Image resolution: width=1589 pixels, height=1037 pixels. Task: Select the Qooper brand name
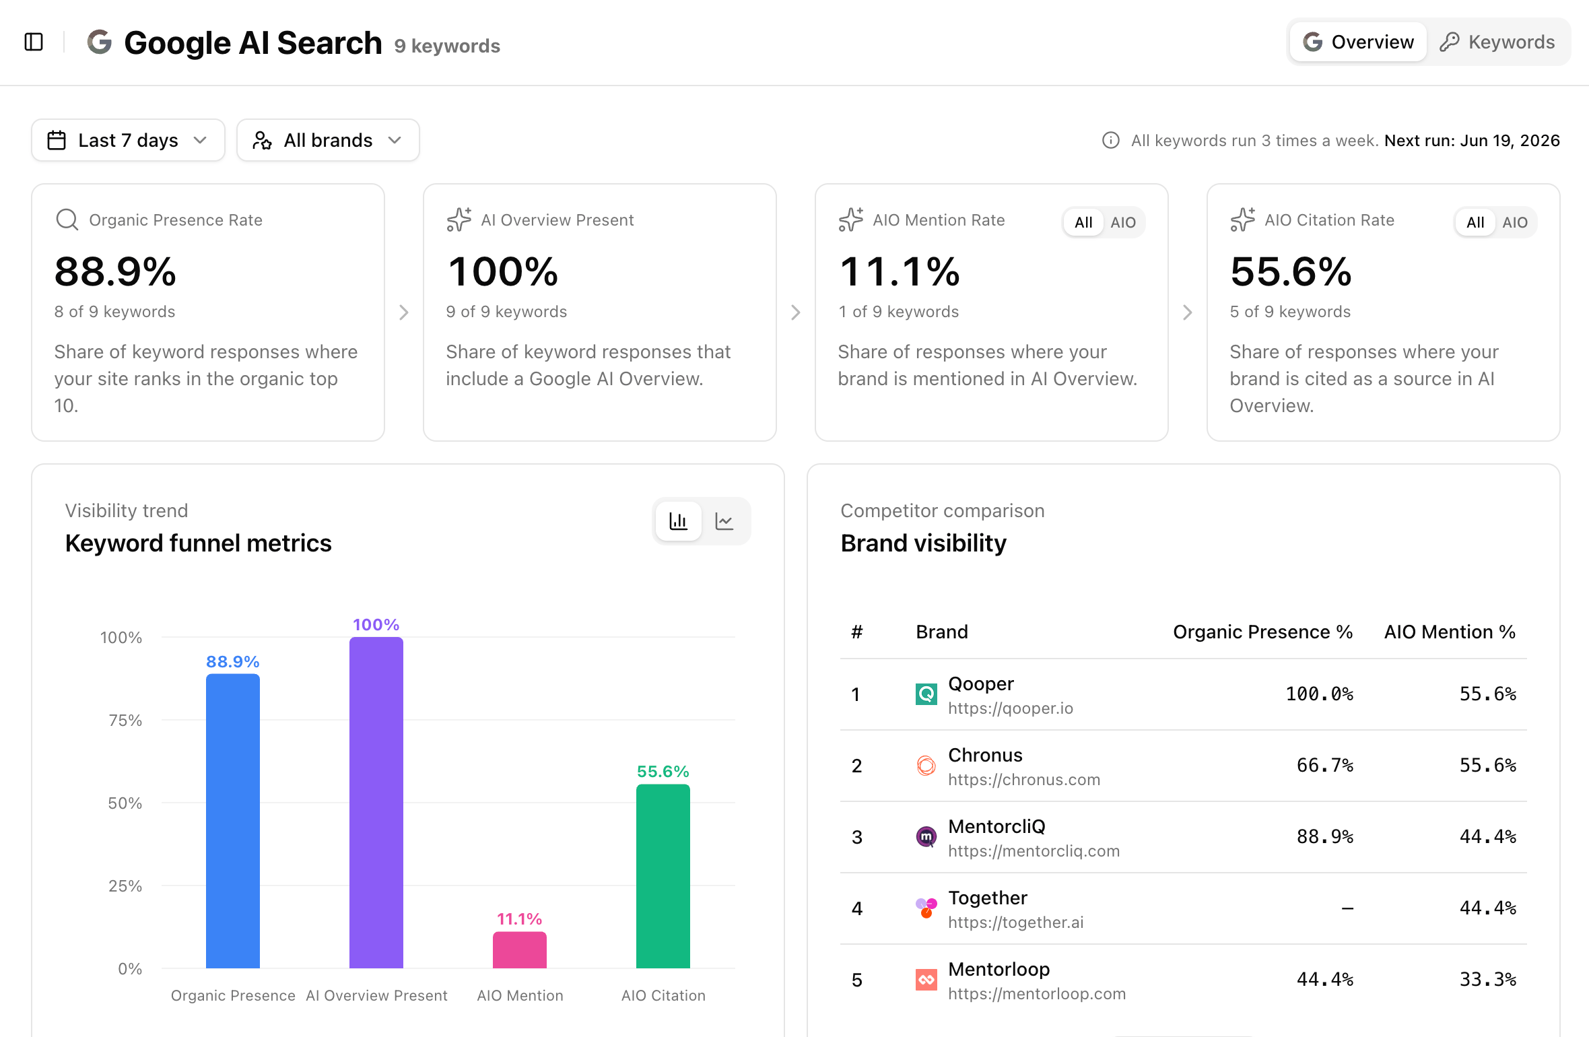pos(980,683)
